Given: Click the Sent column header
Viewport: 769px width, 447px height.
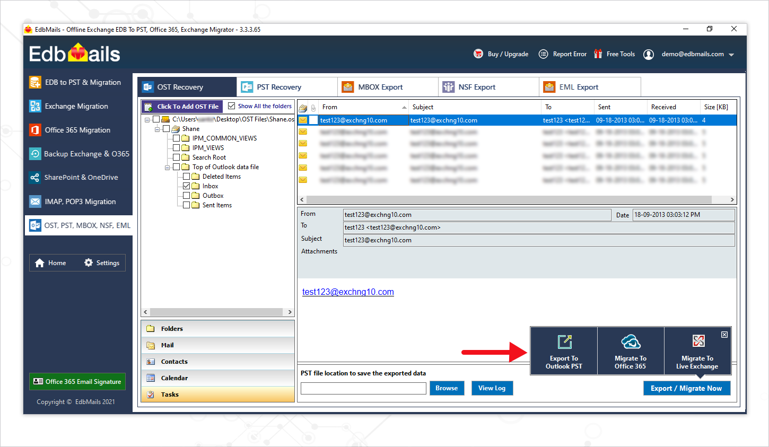Looking at the screenshot, I should (x=621, y=107).
